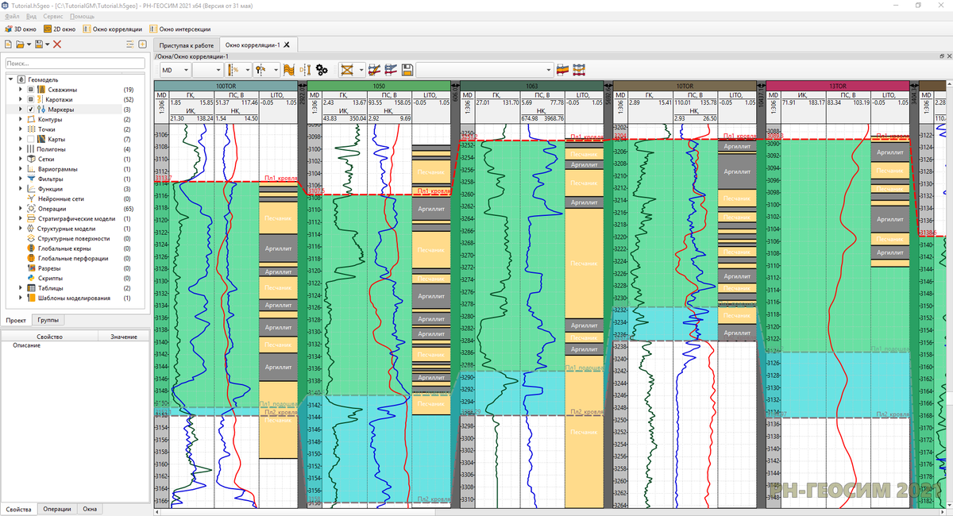Switch to the Приступая к работе tab
The height and width of the screenshot is (516, 953).
(x=186, y=46)
